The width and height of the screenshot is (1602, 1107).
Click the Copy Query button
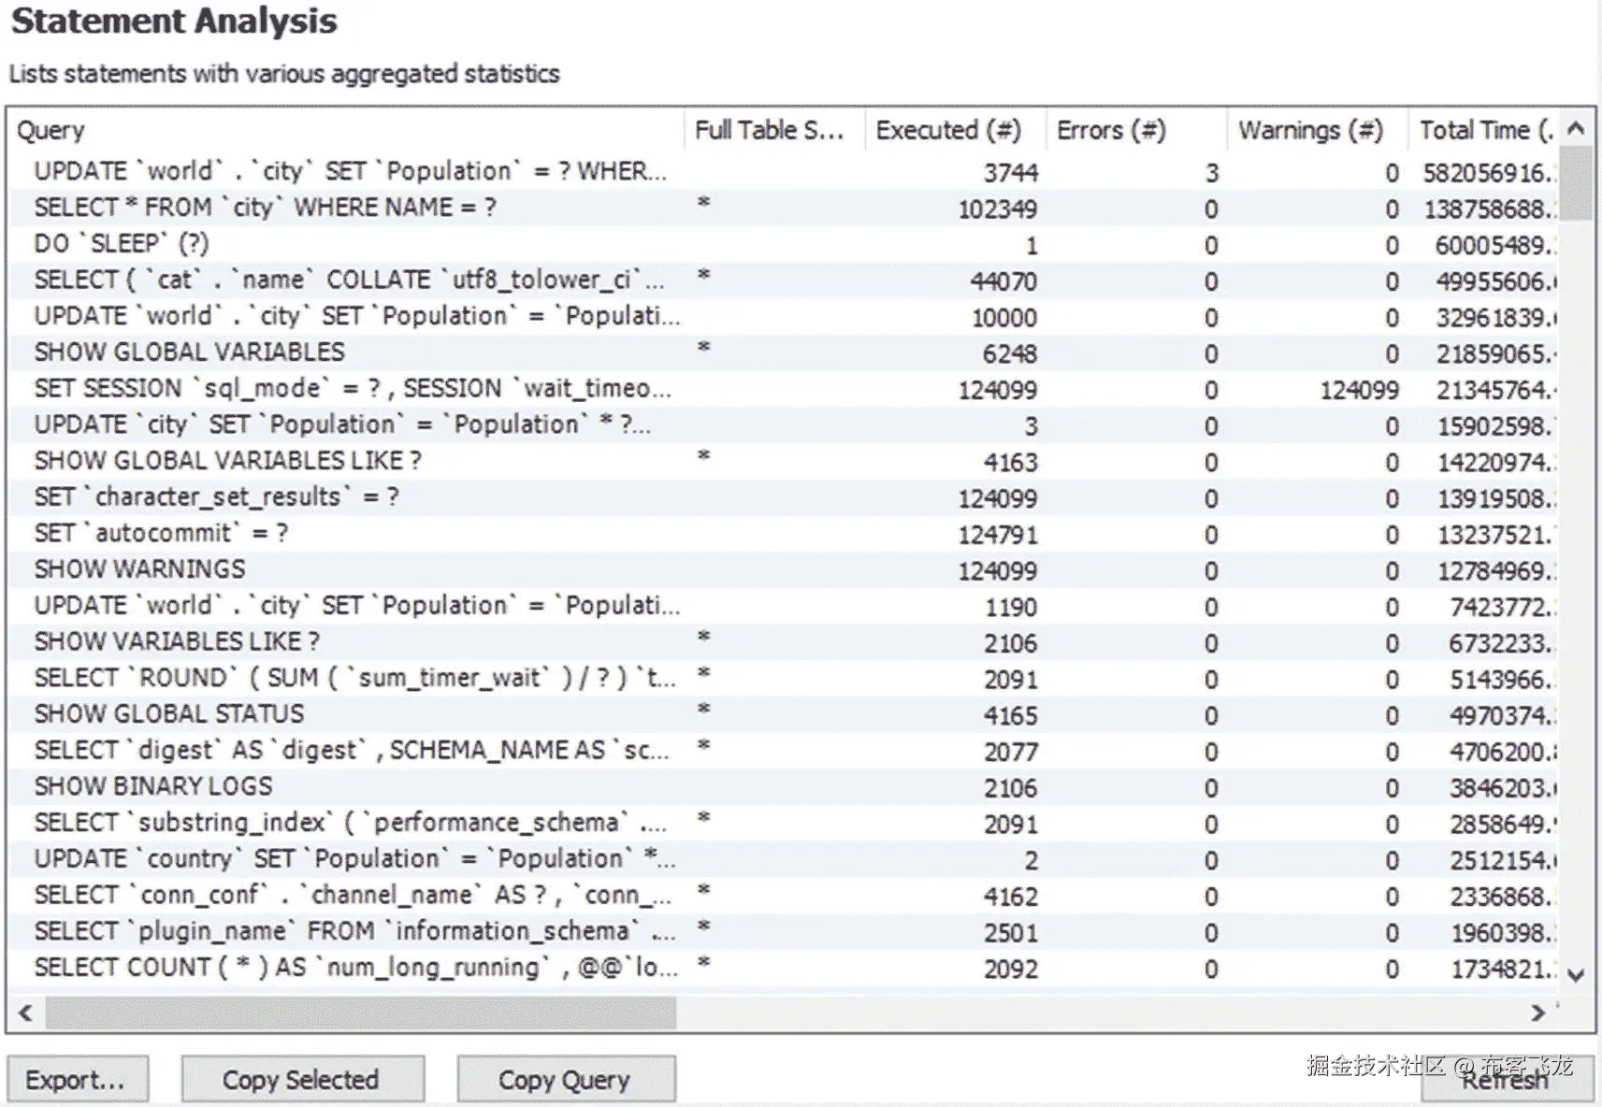(566, 1080)
